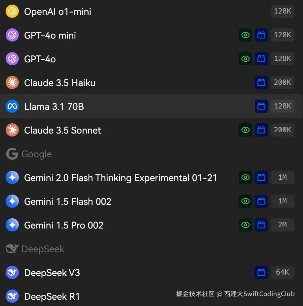Click the OpenAI o1-mini yellow logo icon
The height and width of the screenshot is (306, 303).
click(x=12, y=12)
